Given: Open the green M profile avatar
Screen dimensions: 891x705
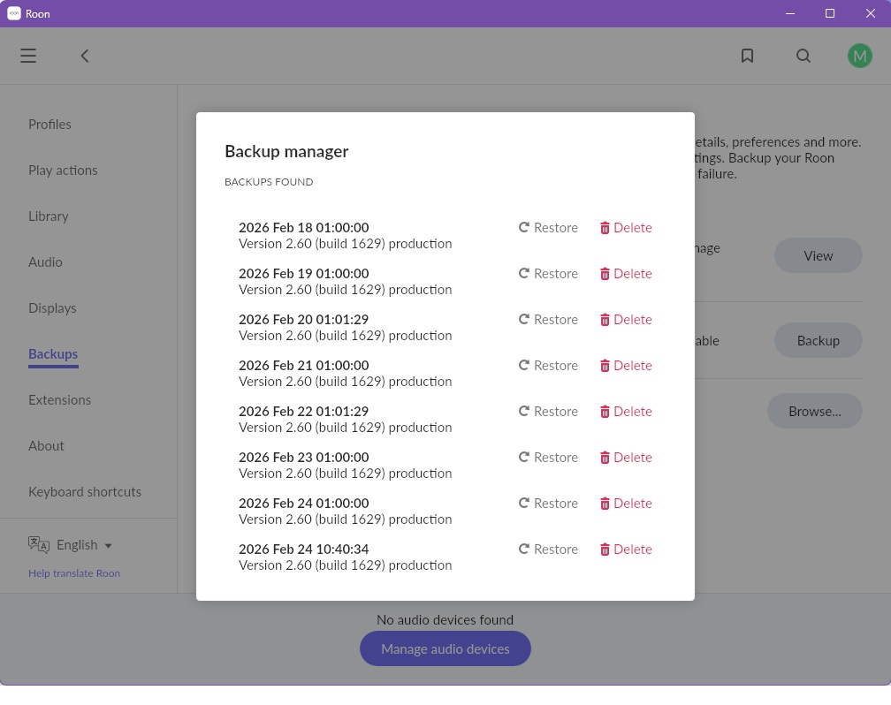Looking at the screenshot, I should tap(859, 56).
